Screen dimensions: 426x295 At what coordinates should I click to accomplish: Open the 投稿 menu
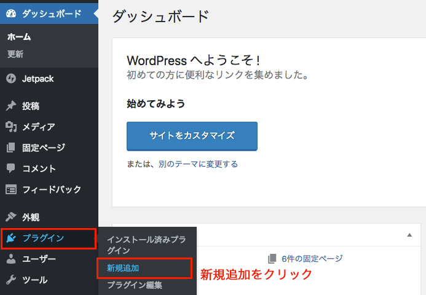coord(49,106)
